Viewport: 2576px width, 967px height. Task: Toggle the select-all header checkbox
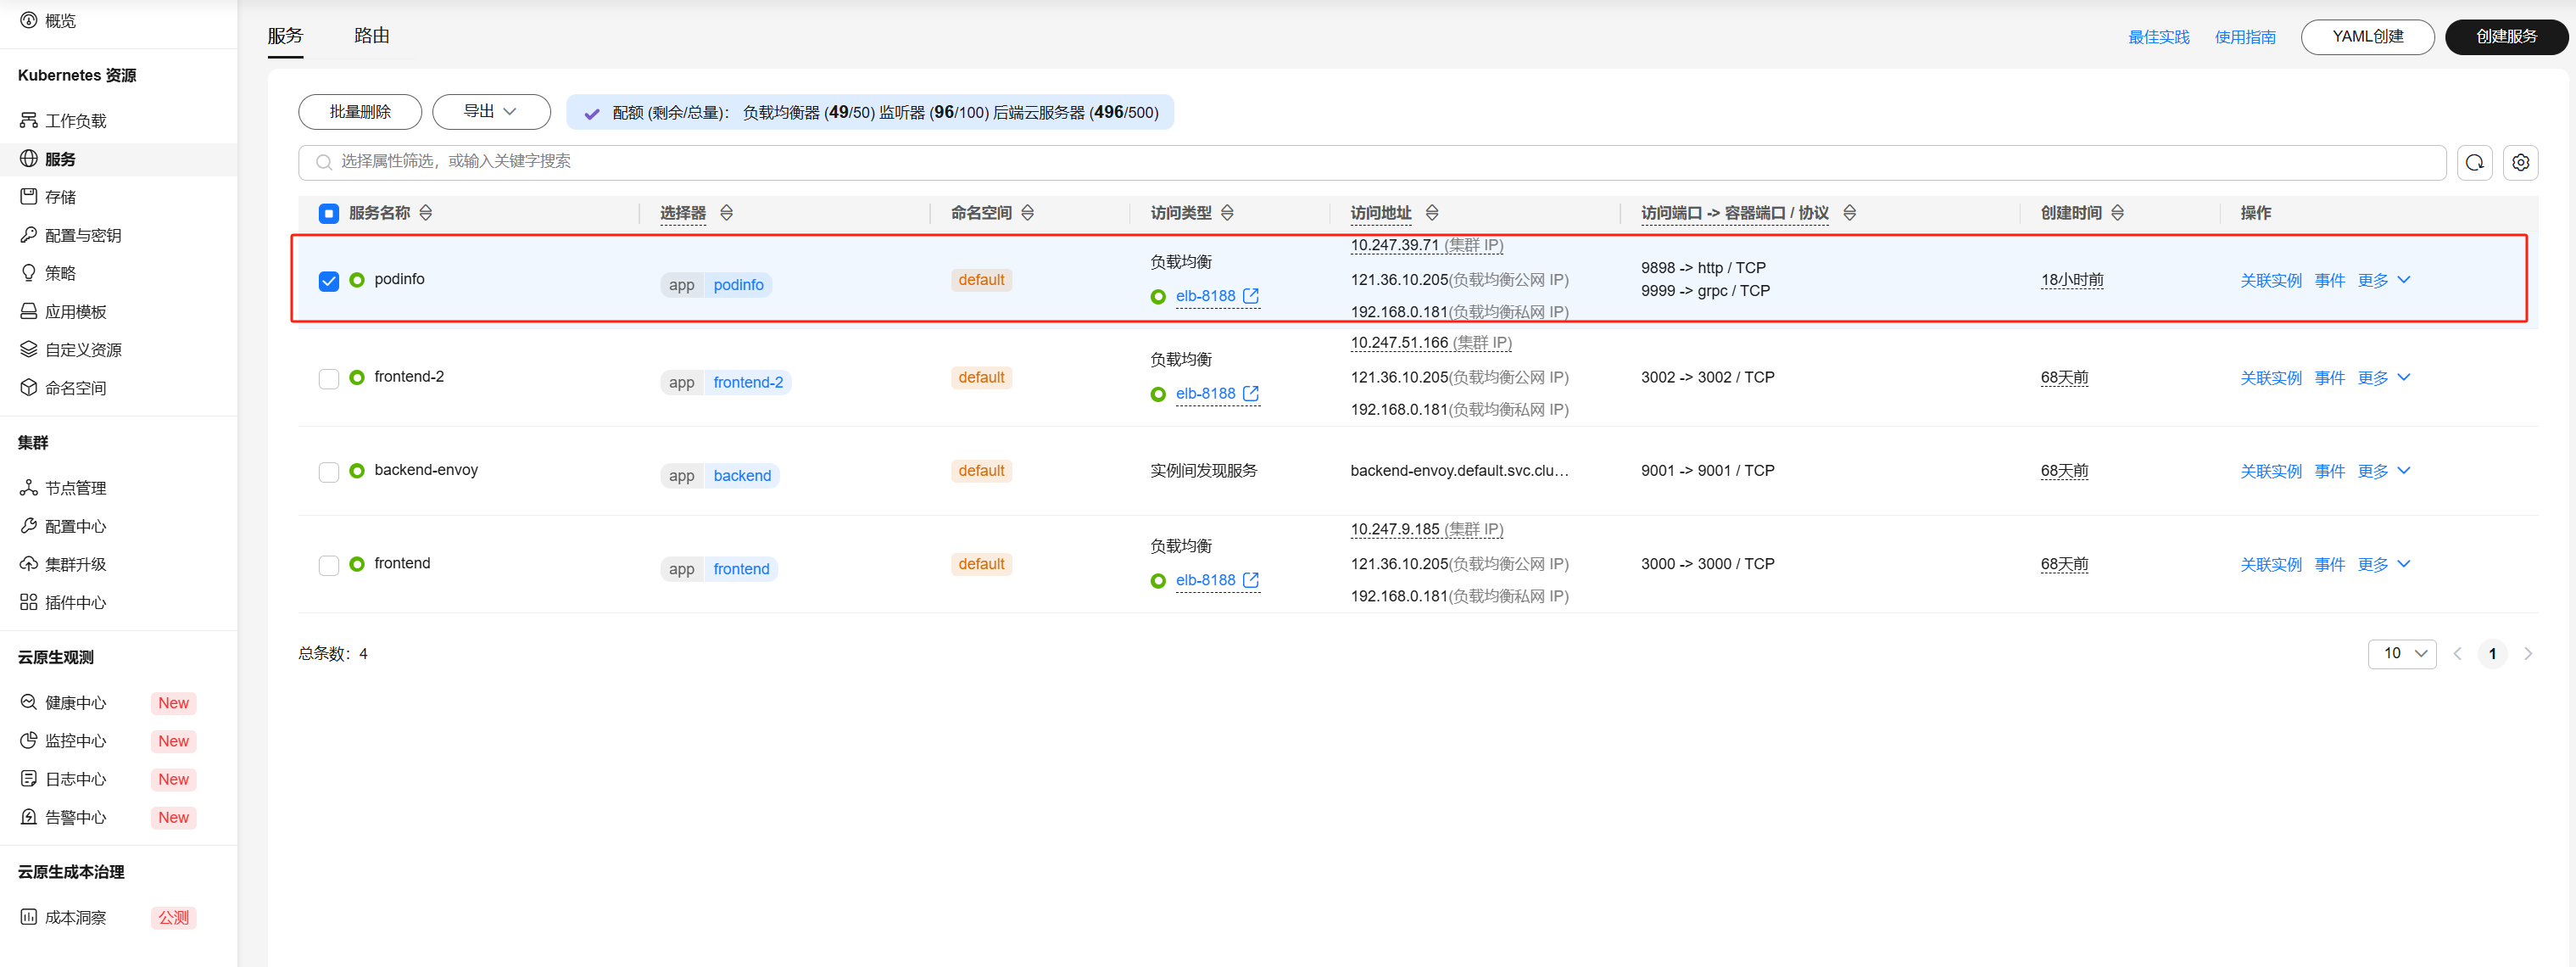(329, 213)
